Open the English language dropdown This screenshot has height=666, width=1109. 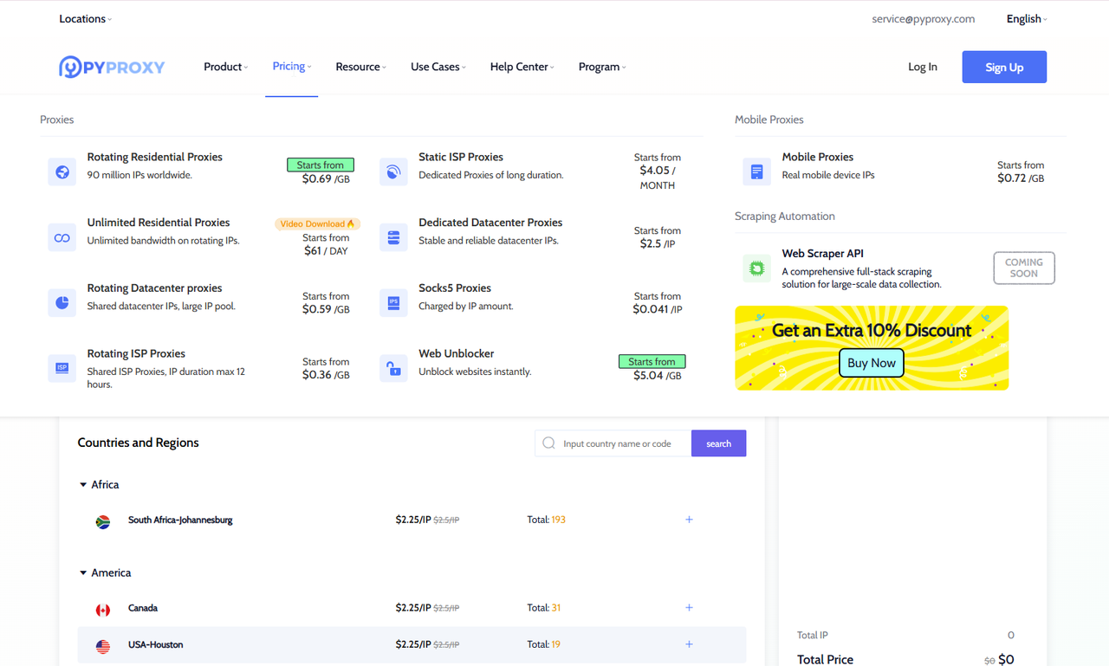1026,19
